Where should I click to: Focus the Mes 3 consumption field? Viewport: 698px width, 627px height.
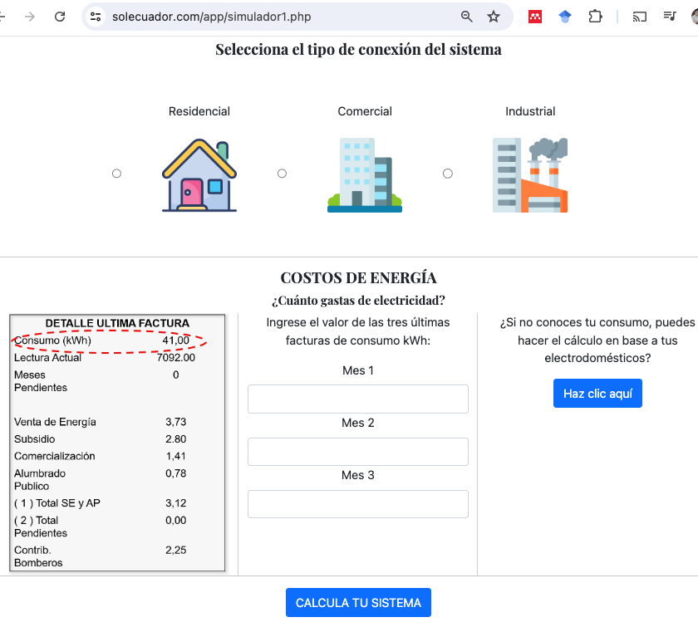[357, 504]
